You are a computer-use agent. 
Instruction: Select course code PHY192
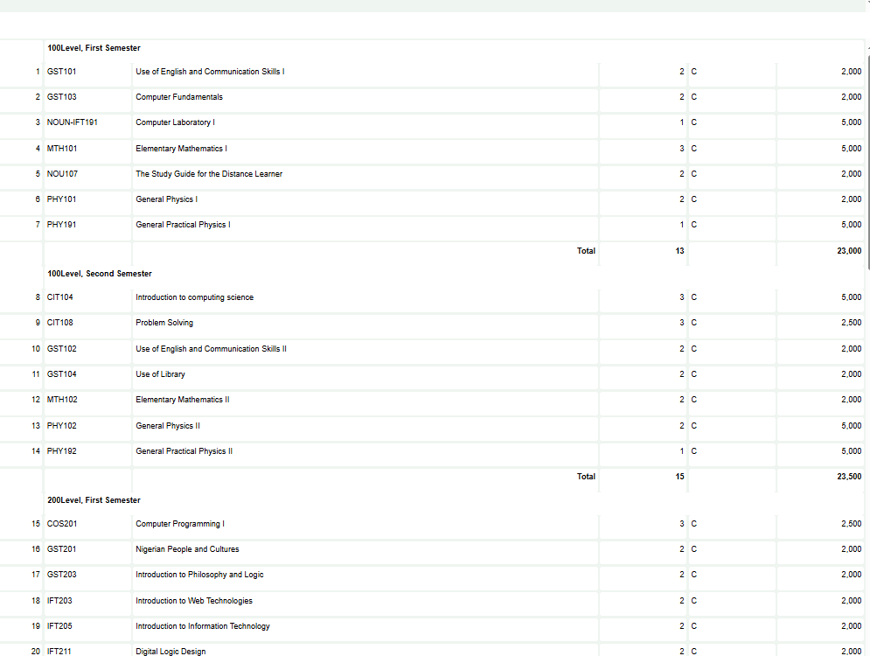[x=61, y=451]
